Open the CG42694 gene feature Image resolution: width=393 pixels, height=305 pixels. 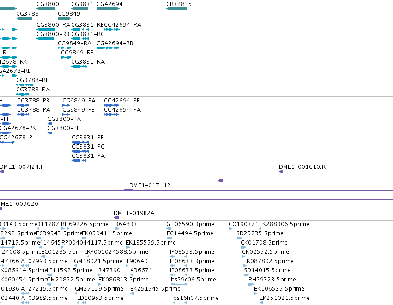pyautogui.click(x=108, y=9)
